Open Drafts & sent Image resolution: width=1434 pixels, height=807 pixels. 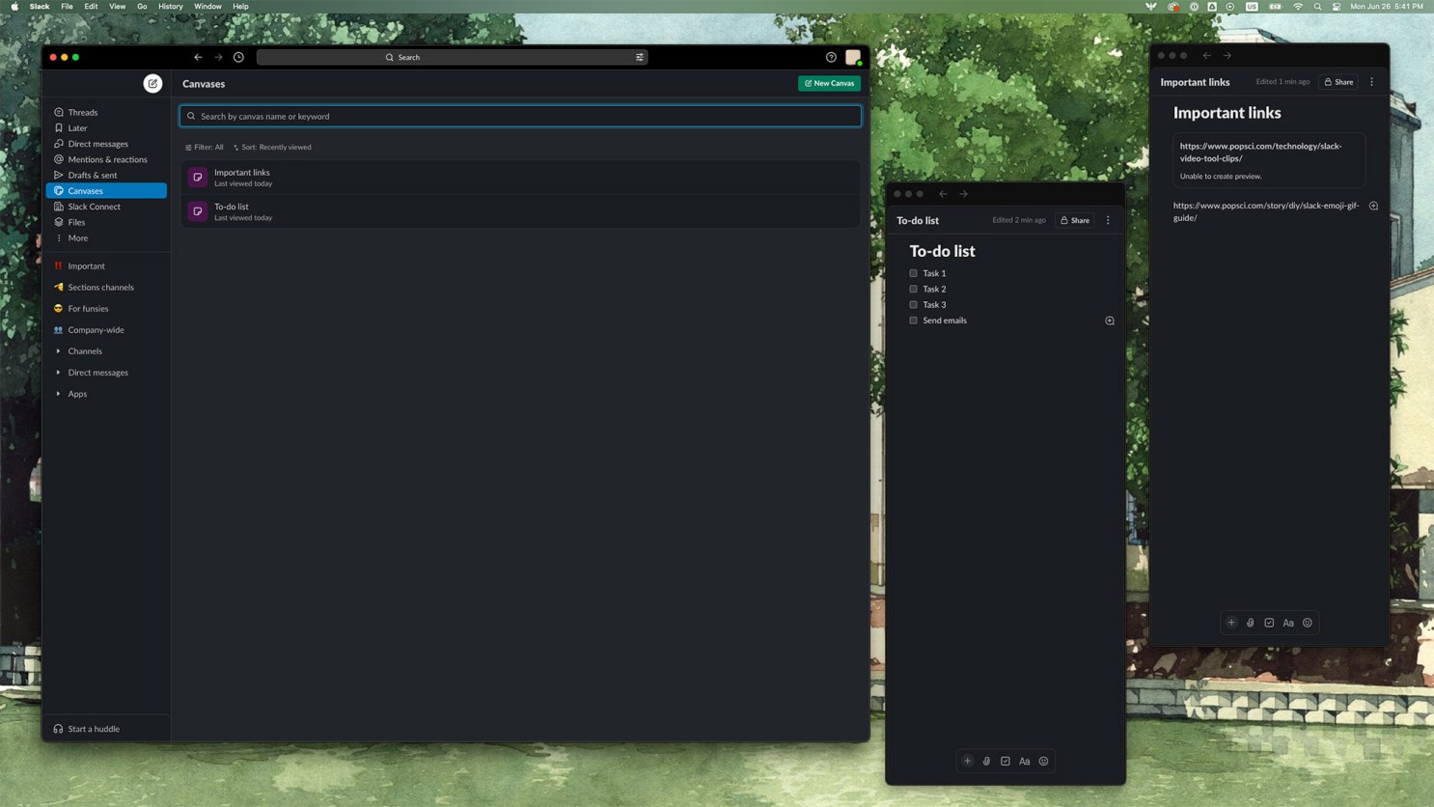93,175
